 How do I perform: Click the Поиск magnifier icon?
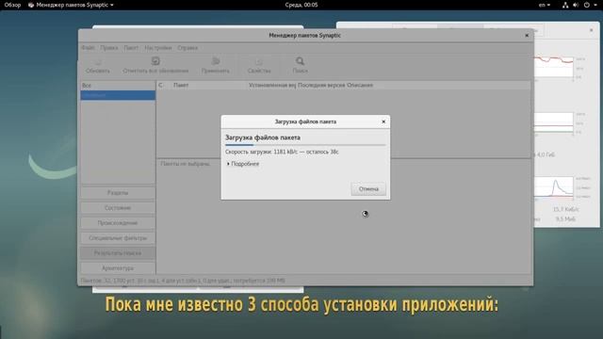[300, 61]
